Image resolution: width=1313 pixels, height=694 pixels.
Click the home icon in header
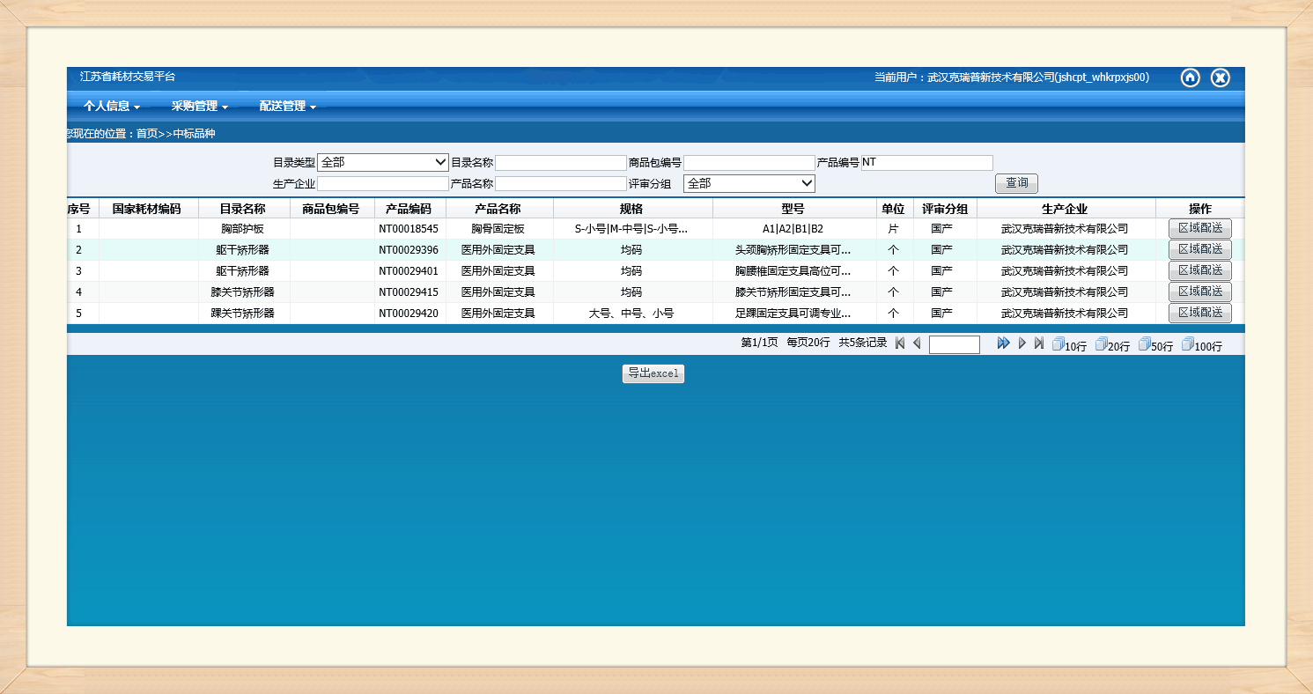(1191, 78)
